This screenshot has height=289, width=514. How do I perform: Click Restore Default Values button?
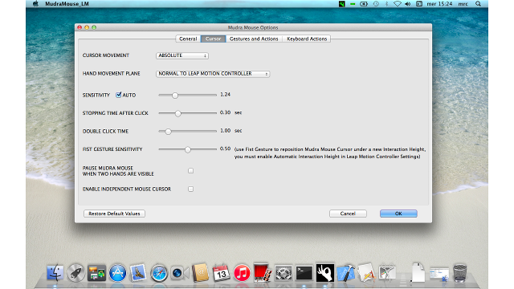click(x=114, y=214)
